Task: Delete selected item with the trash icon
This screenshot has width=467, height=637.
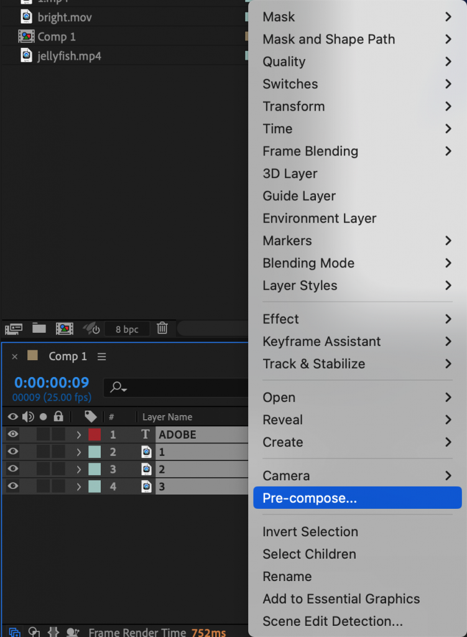Action: [162, 328]
